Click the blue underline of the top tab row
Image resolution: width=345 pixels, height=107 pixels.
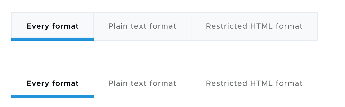53,39
